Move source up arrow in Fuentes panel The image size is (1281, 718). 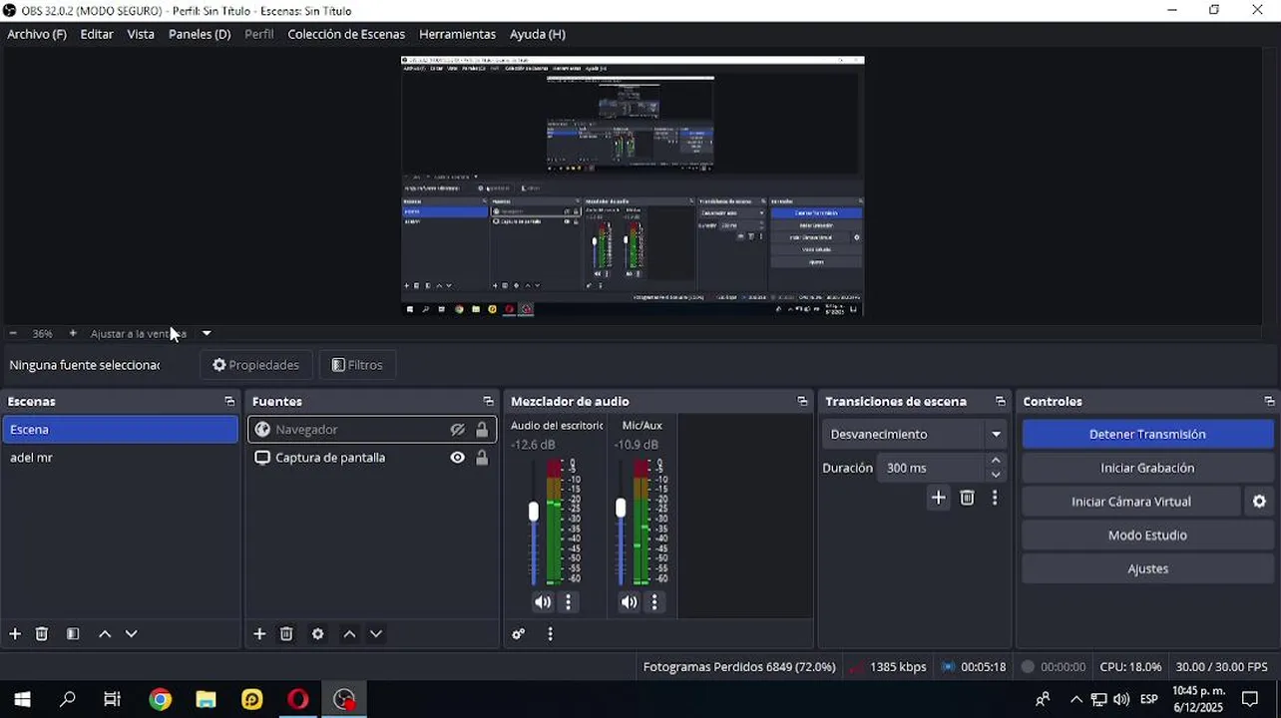click(349, 634)
